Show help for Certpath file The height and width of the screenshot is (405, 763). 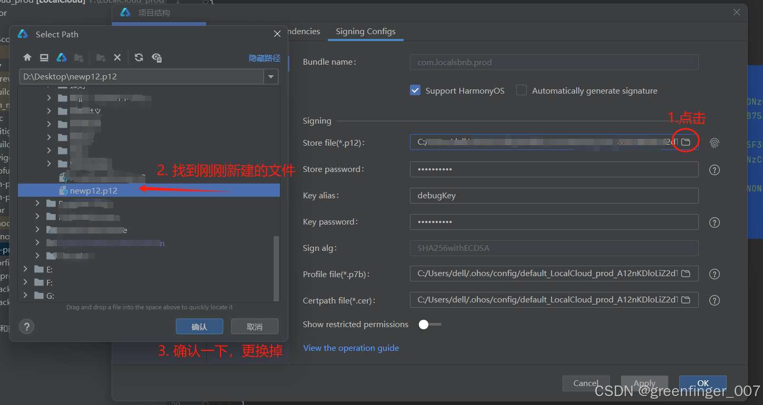(714, 300)
